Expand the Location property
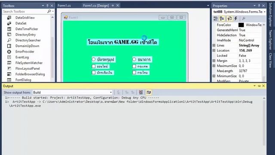Viewport: 275px width, 155px height. [214, 50]
